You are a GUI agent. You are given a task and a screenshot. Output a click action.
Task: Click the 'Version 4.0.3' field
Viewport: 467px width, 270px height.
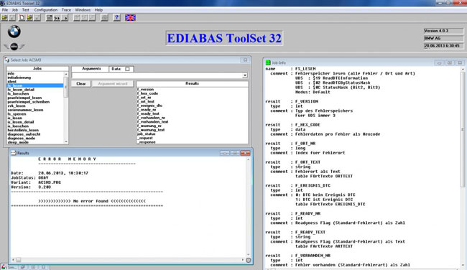tap(443, 31)
